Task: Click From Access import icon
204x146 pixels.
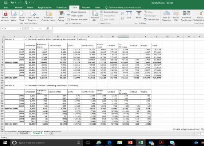Action: tap(5, 16)
